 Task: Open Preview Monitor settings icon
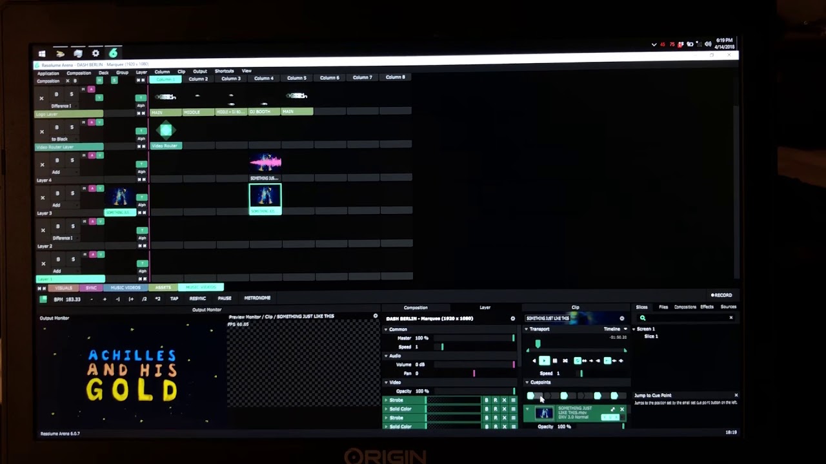click(376, 316)
